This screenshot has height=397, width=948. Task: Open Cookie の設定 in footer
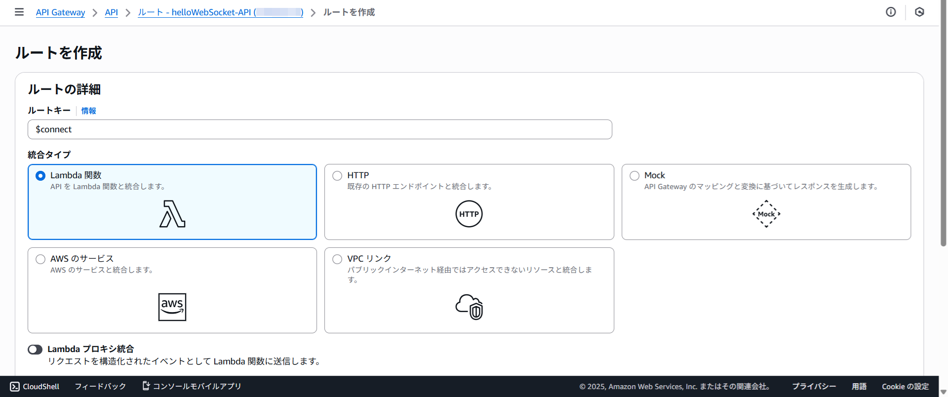(905, 386)
